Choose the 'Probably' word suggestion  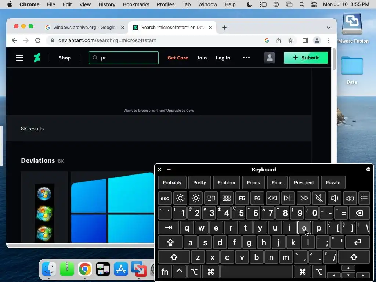[x=172, y=183]
